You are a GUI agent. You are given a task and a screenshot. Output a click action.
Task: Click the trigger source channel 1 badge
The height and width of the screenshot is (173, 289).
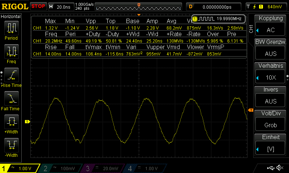click(x=261, y=7)
